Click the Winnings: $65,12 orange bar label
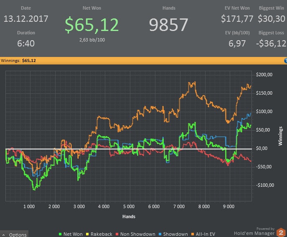287x237 pixels. coord(18,61)
